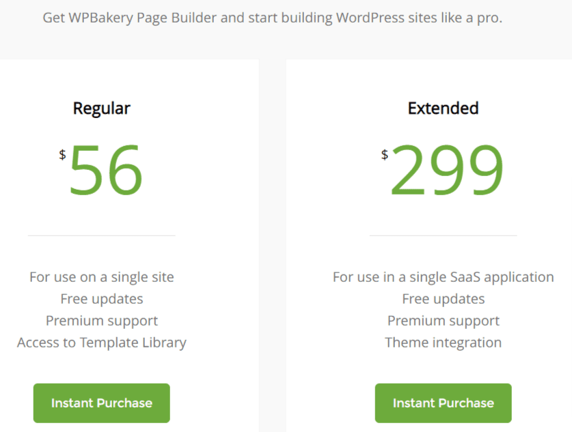Click the 'Get WPBakery Page Builder' tagline
The height and width of the screenshot is (432, 572).
273,18
